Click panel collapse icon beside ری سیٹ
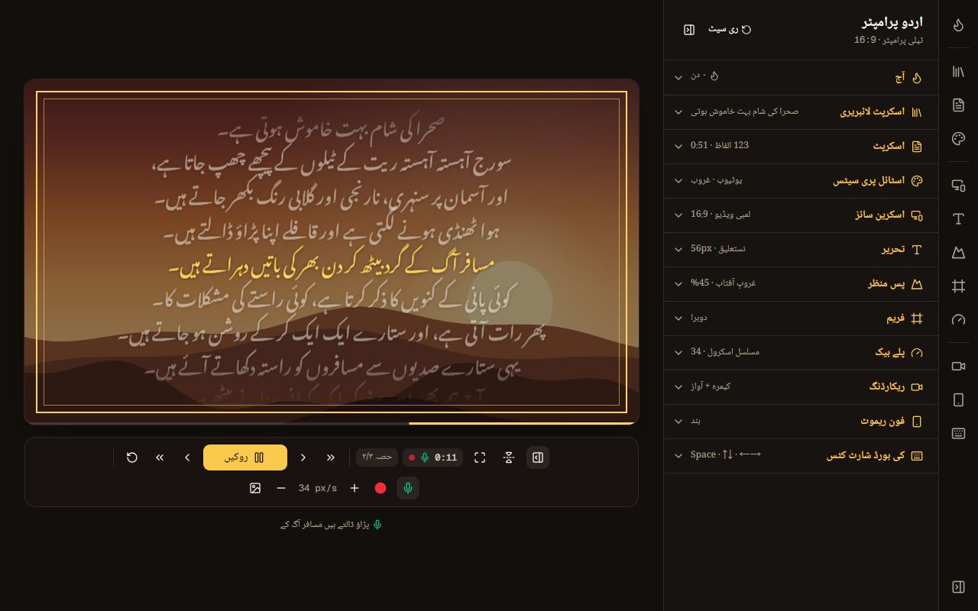Screen dimensions: 978x611 (x=689, y=30)
